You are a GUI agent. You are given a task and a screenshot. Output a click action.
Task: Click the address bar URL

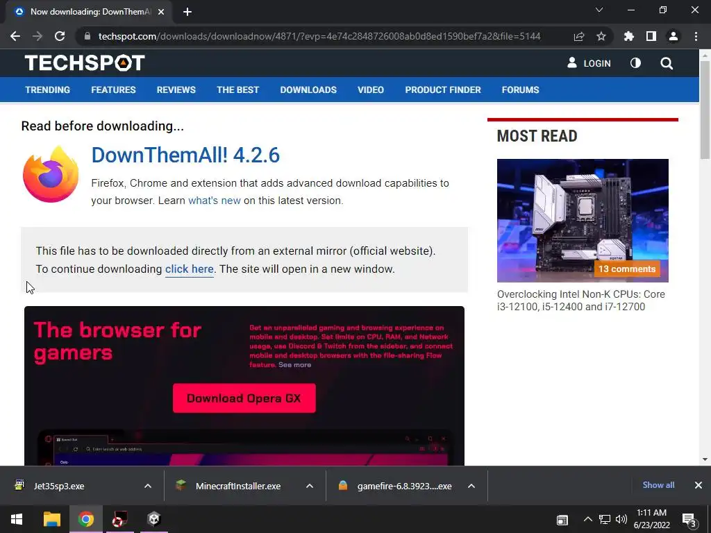coord(319,36)
